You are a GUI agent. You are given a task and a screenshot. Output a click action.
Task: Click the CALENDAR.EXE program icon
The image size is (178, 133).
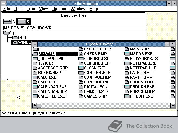(35, 87)
